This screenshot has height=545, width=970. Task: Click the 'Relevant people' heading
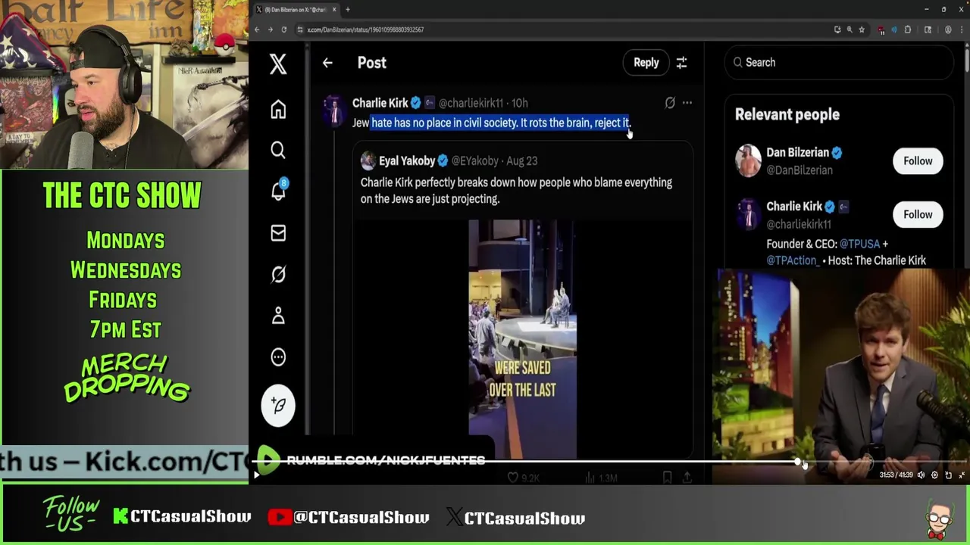787,114
